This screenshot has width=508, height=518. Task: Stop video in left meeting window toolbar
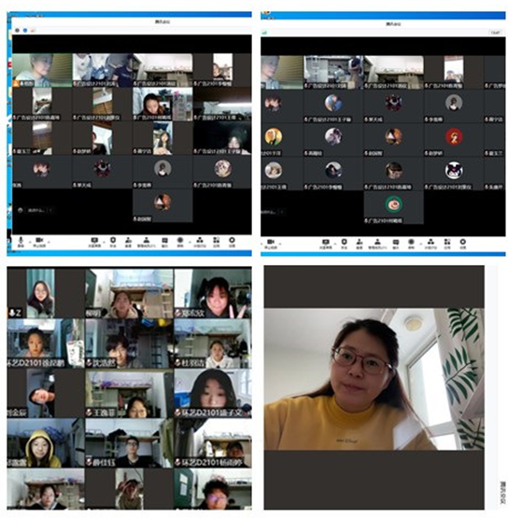point(39,242)
